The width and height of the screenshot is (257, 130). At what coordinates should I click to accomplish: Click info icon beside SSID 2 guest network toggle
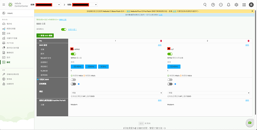pyautogui.click(x=175, y=84)
